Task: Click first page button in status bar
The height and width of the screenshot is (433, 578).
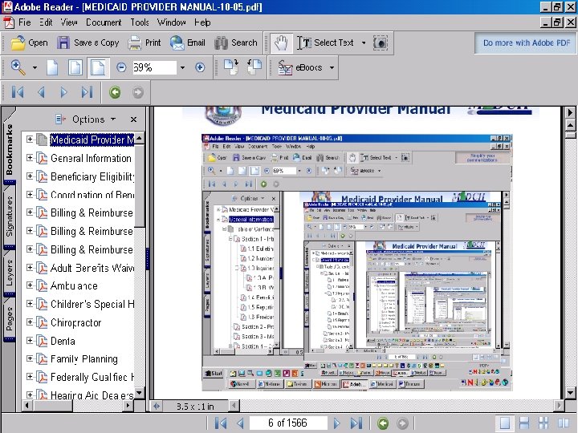Action: tap(221, 423)
